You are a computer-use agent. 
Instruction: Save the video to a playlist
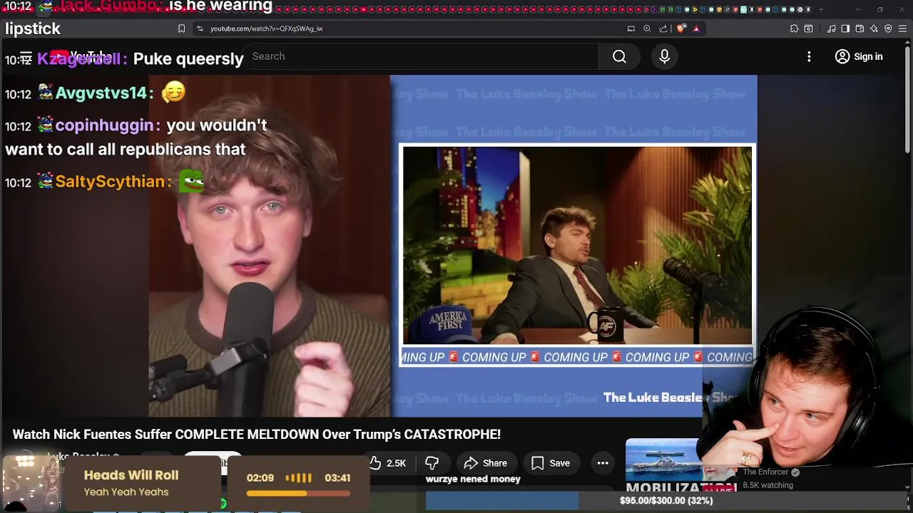550,463
